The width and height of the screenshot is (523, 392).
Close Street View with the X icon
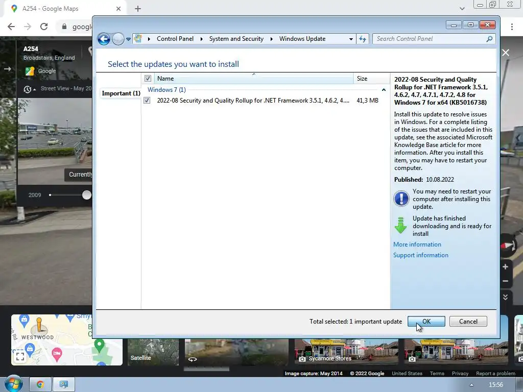[x=506, y=53]
